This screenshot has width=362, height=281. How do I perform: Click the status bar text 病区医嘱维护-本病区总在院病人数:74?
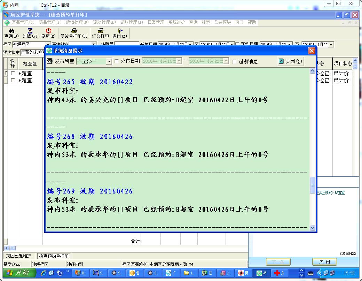tap(158, 264)
